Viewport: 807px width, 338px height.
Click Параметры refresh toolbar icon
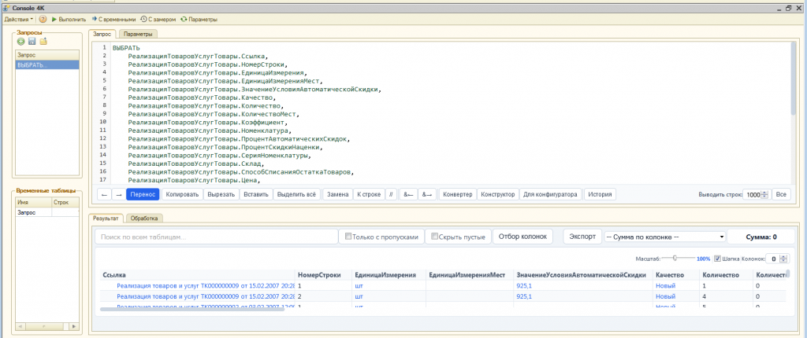pos(184,19)
